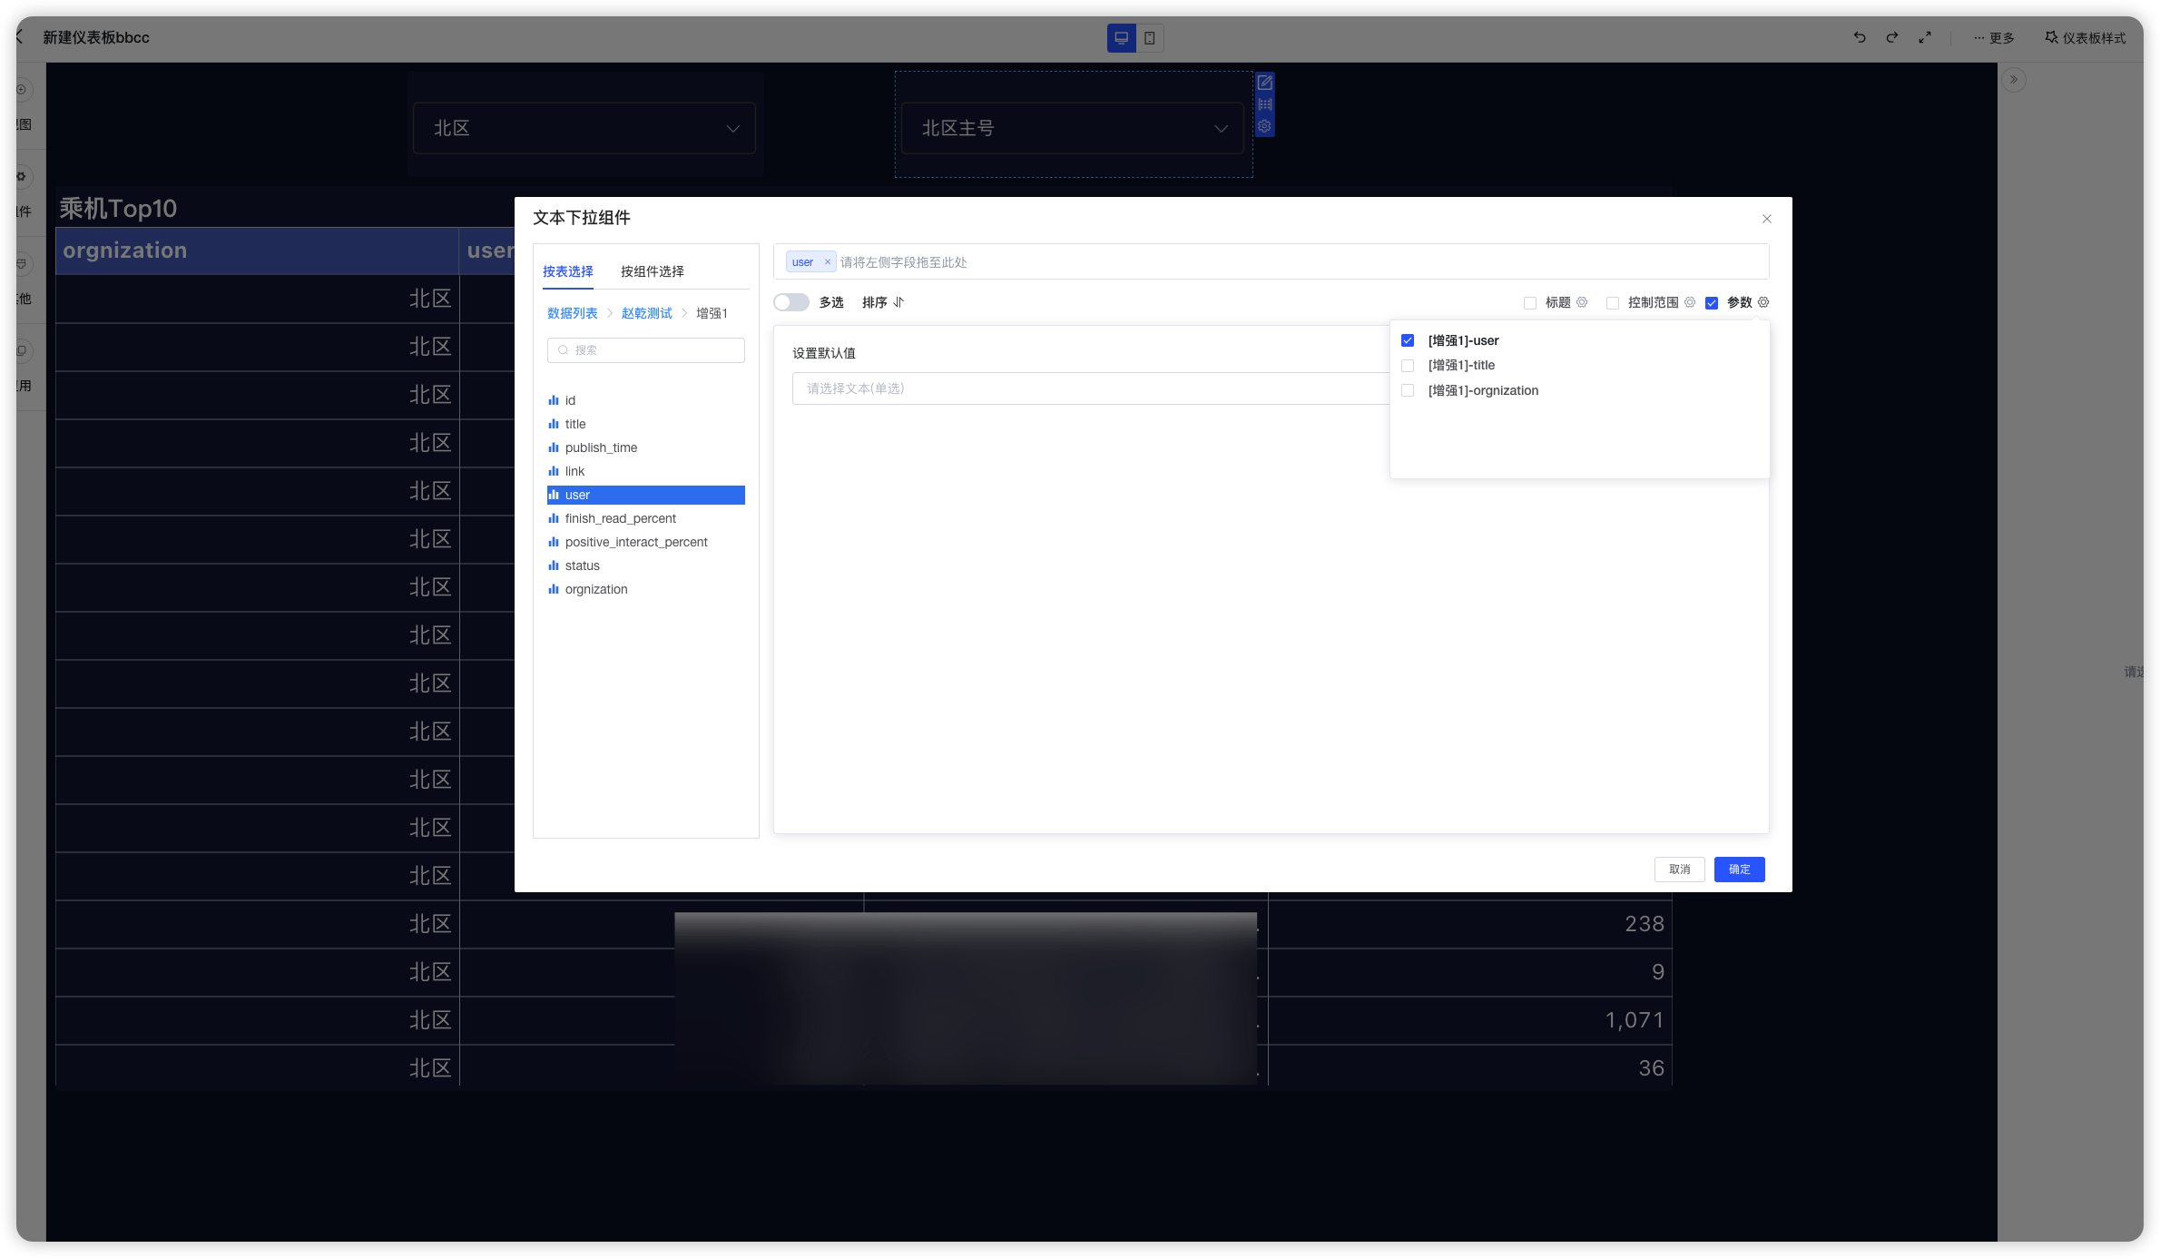The width and height of the screenshot is (2160, 1258).
Task: Expand the right panel double-chevron icon
Action: (x=2014, y=80)
